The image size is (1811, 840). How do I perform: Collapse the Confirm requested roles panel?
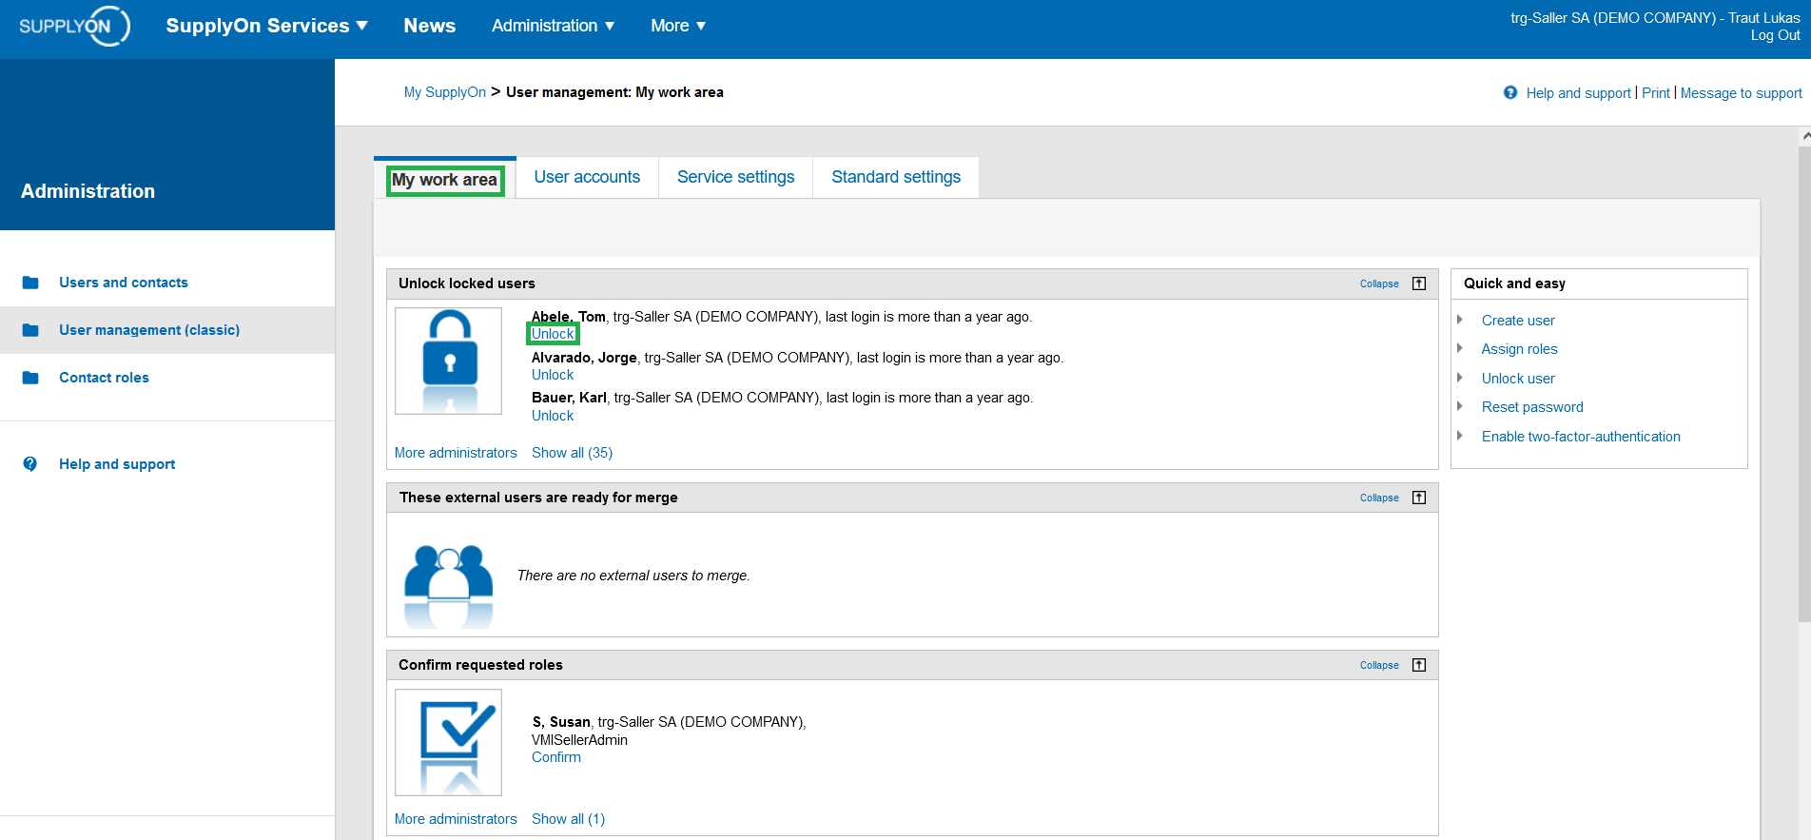(1379, 665)
